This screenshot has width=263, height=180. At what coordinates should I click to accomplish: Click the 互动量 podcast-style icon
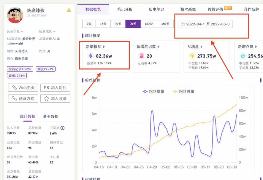[192, 56]
